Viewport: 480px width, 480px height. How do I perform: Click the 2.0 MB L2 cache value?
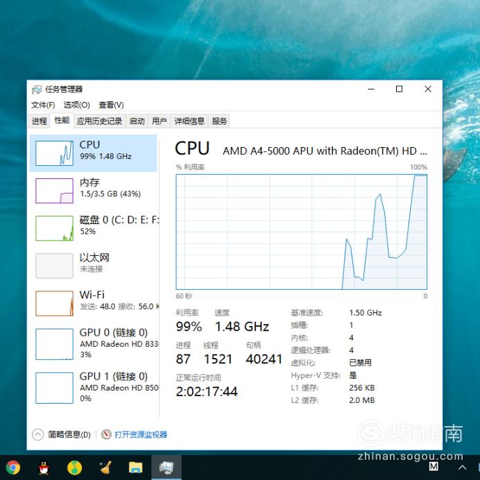[x=362, y=400]
